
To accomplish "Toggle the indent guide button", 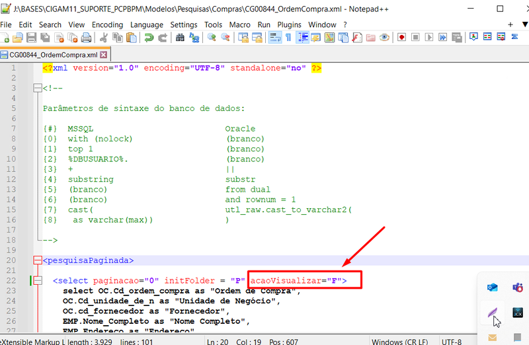I will (x=303, y=38).
